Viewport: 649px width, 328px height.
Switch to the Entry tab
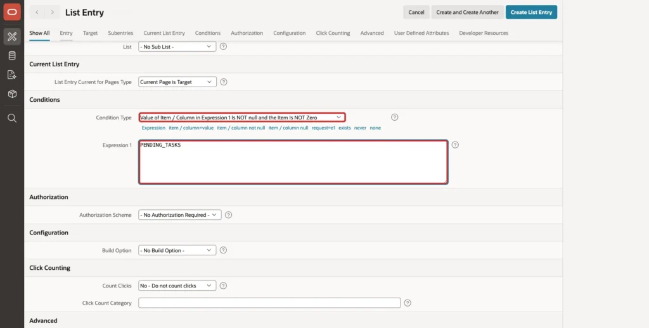click(66, 33)
